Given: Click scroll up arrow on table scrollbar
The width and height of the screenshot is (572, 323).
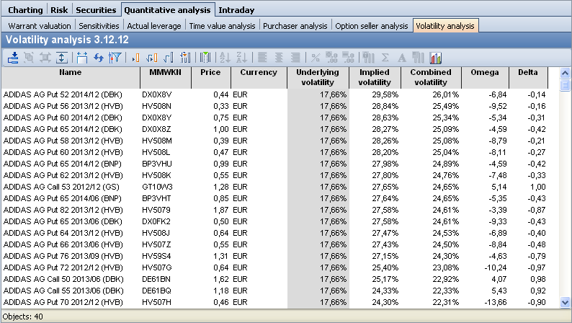Looking at the screenshot, I should pos(565,74).
